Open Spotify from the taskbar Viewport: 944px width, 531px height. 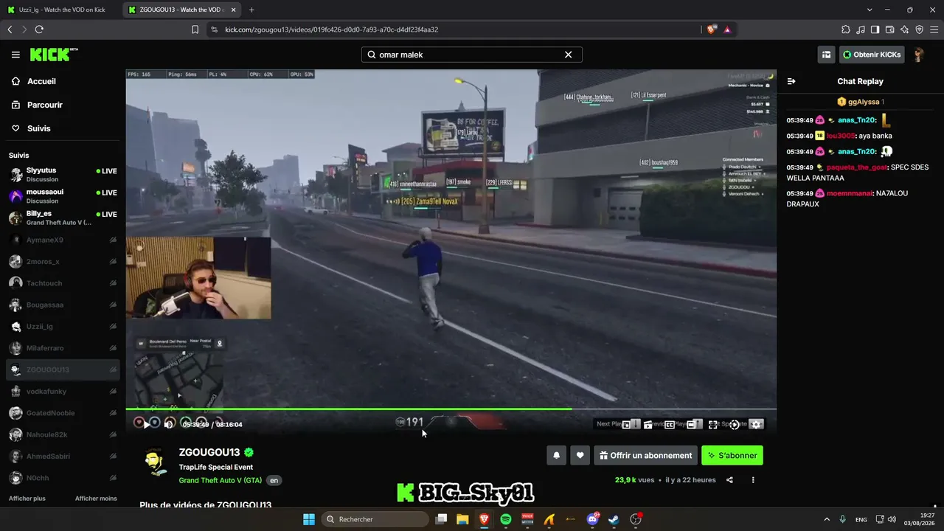pyautogui.click(x=506, y=519)
